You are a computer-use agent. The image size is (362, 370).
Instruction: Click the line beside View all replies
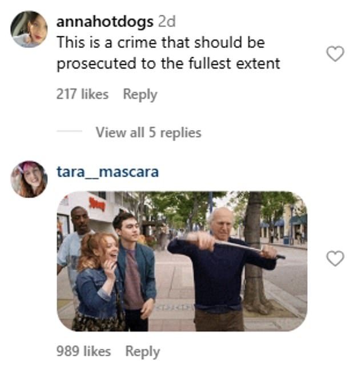tap(70, 131)
